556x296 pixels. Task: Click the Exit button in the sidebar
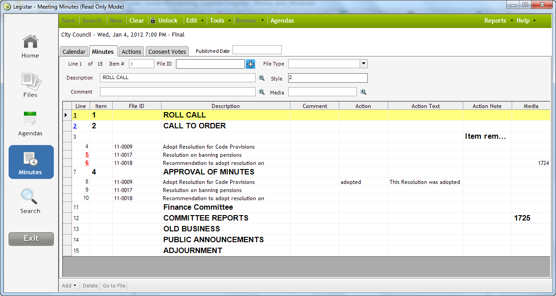click(31, 239)
